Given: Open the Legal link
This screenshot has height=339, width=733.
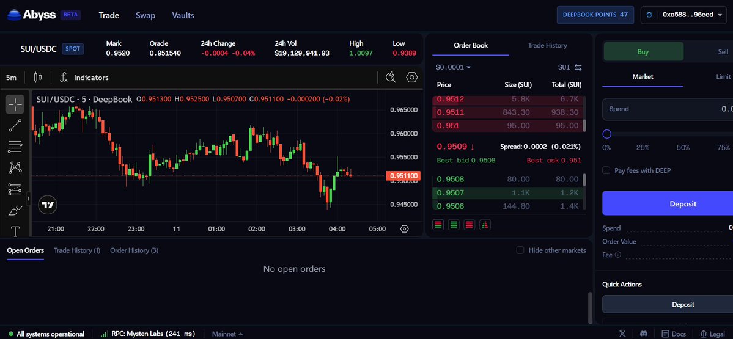Looking at the screenshot, I should pyautogui.click(x=712, y=334).
